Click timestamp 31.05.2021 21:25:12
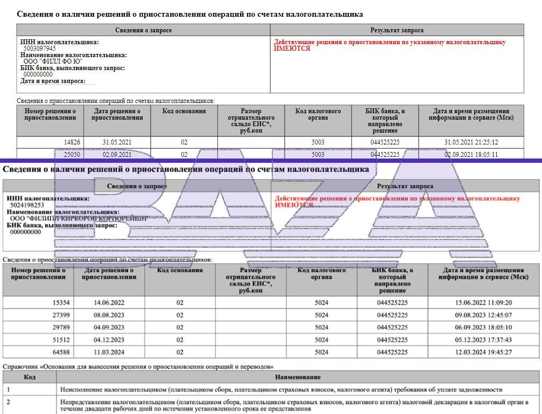 [x=471, y=142]
